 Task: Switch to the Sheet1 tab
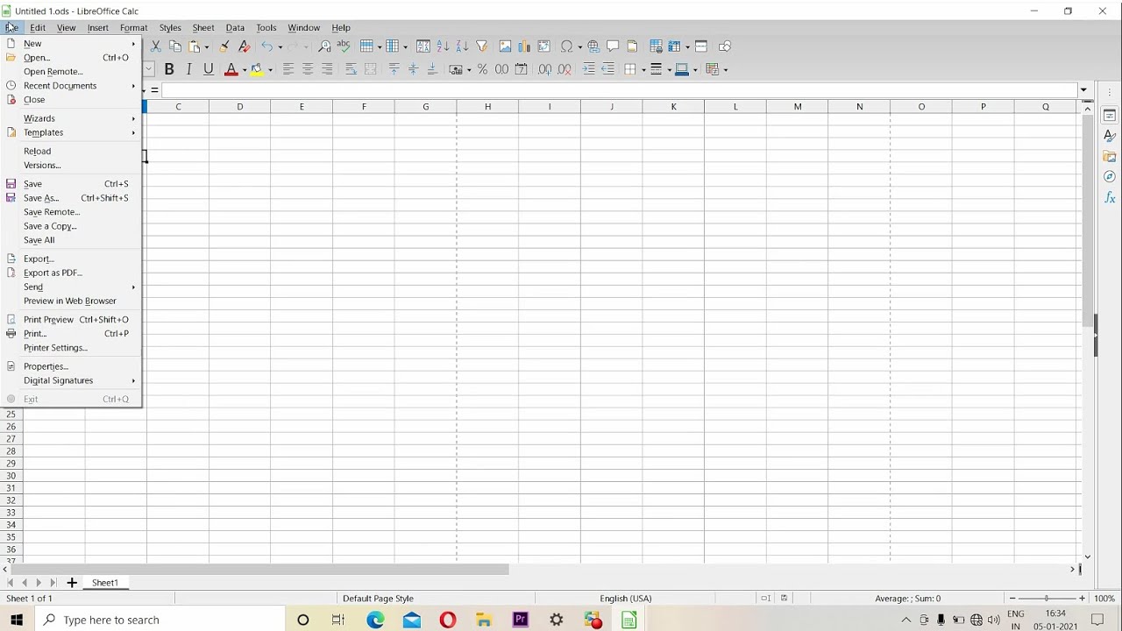tap(105, 583)
